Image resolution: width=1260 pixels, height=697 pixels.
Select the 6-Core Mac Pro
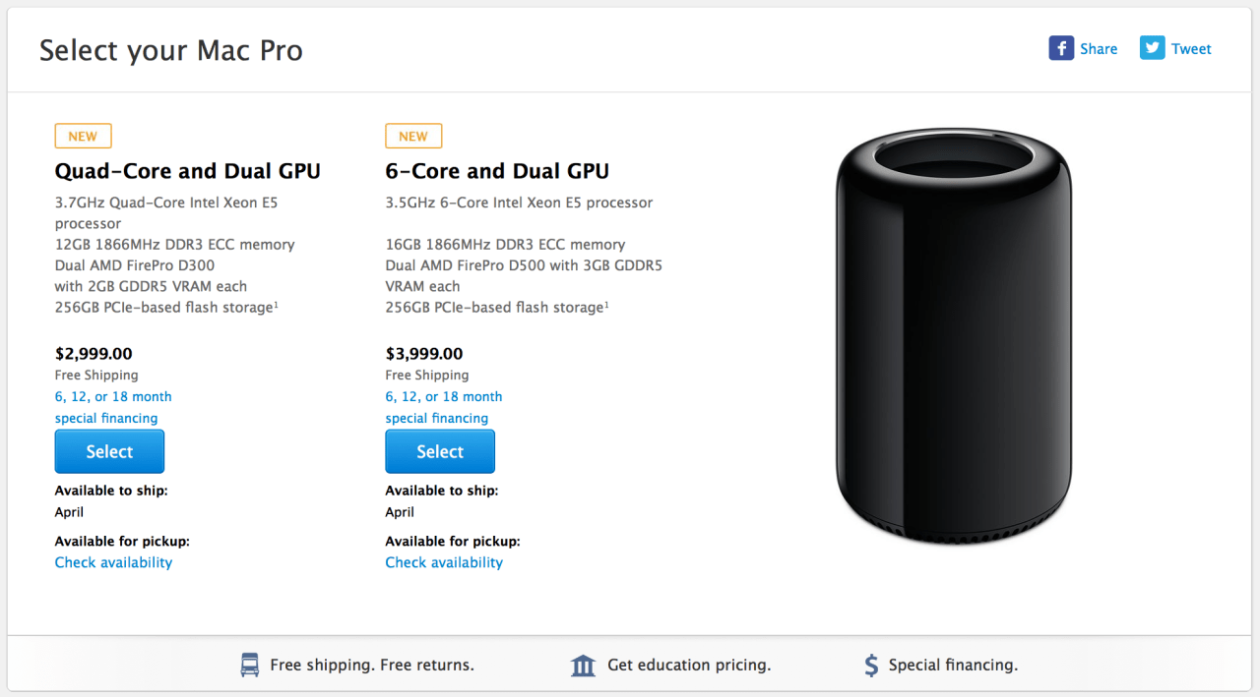click(x=440, y=451)
